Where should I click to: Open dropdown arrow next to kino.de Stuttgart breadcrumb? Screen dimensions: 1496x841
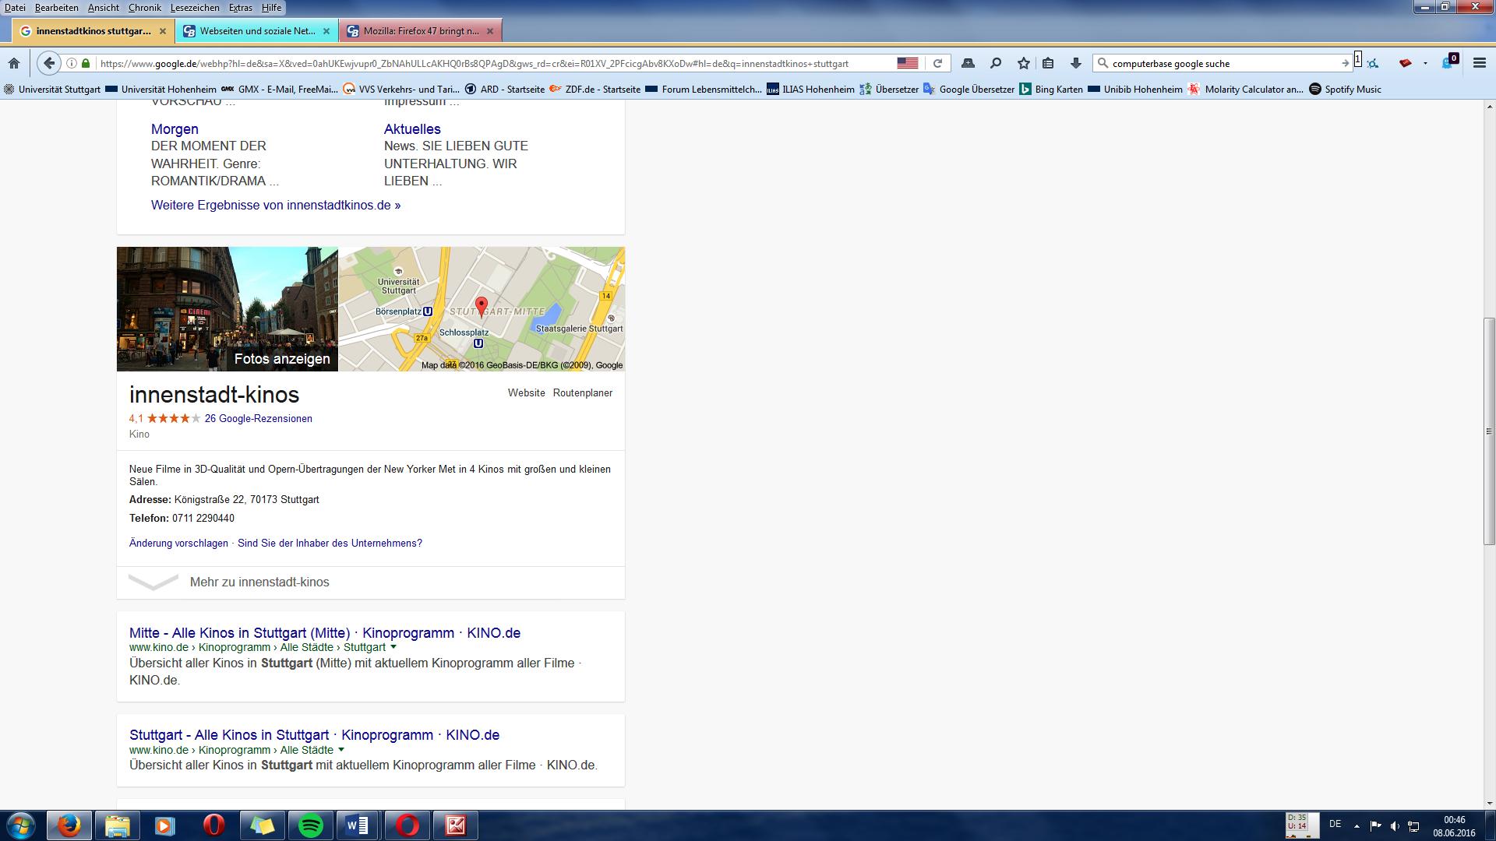393,647
